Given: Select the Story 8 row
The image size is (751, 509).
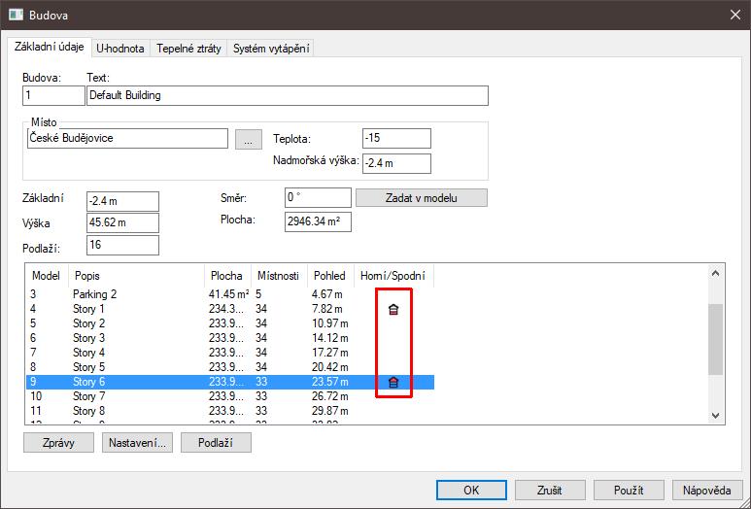Looking at the screenshot, I should click(x=230, y=411).
